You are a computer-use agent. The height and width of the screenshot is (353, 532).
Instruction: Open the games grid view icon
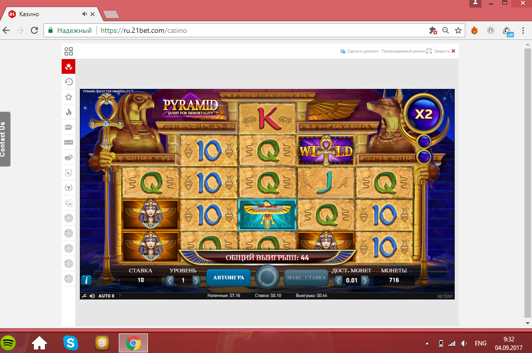[x=69, y=51]
